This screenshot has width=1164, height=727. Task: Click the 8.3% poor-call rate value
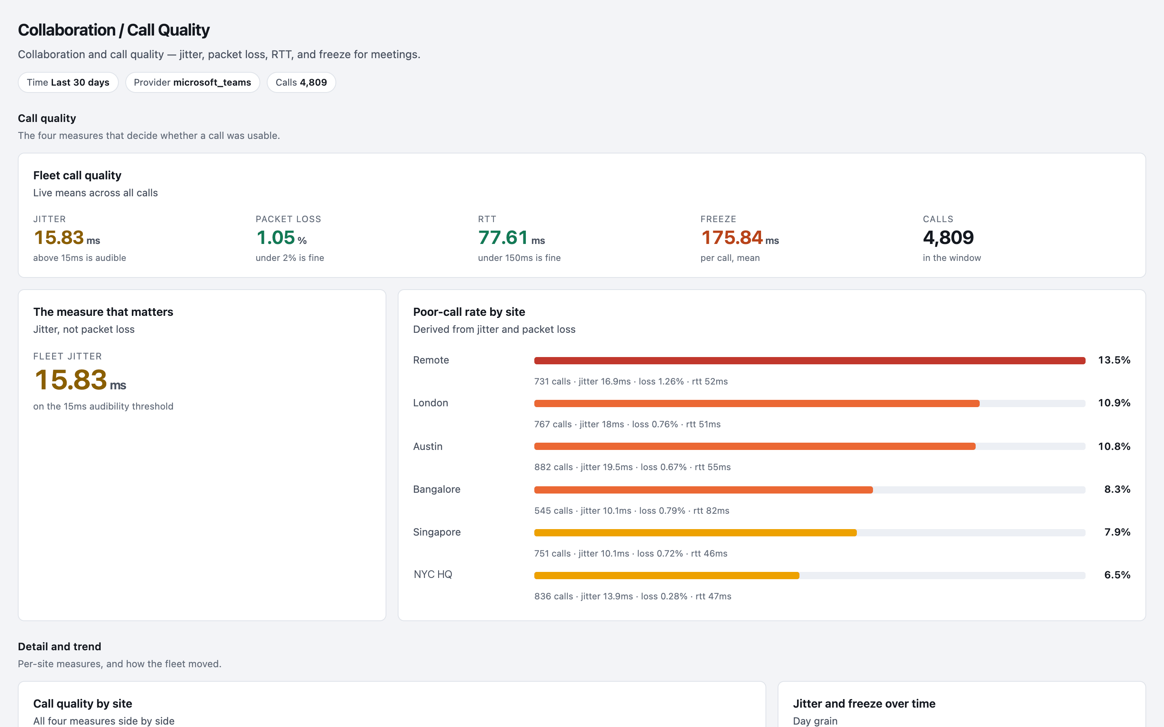click(1117, 490)
